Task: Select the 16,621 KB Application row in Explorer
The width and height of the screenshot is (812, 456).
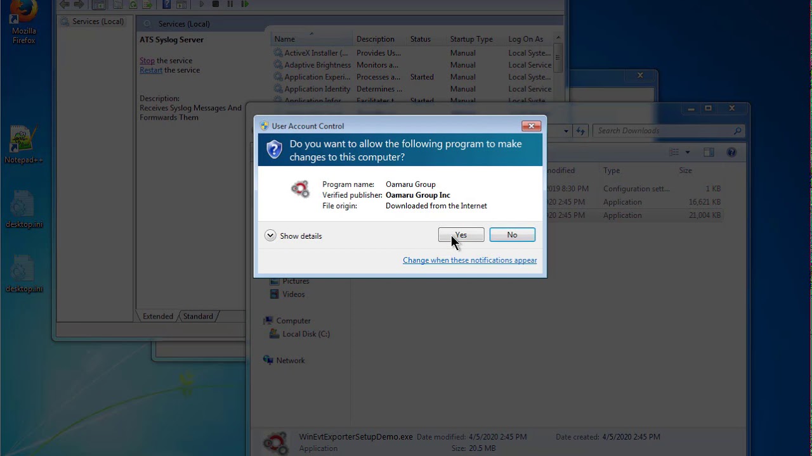Action: (634, 202)
